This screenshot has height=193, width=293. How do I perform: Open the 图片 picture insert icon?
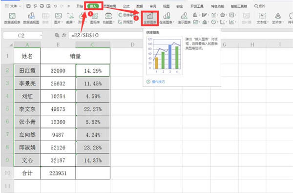pos(58,19)
